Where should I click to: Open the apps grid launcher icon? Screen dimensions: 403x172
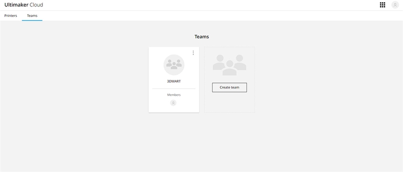click(382, 5)
